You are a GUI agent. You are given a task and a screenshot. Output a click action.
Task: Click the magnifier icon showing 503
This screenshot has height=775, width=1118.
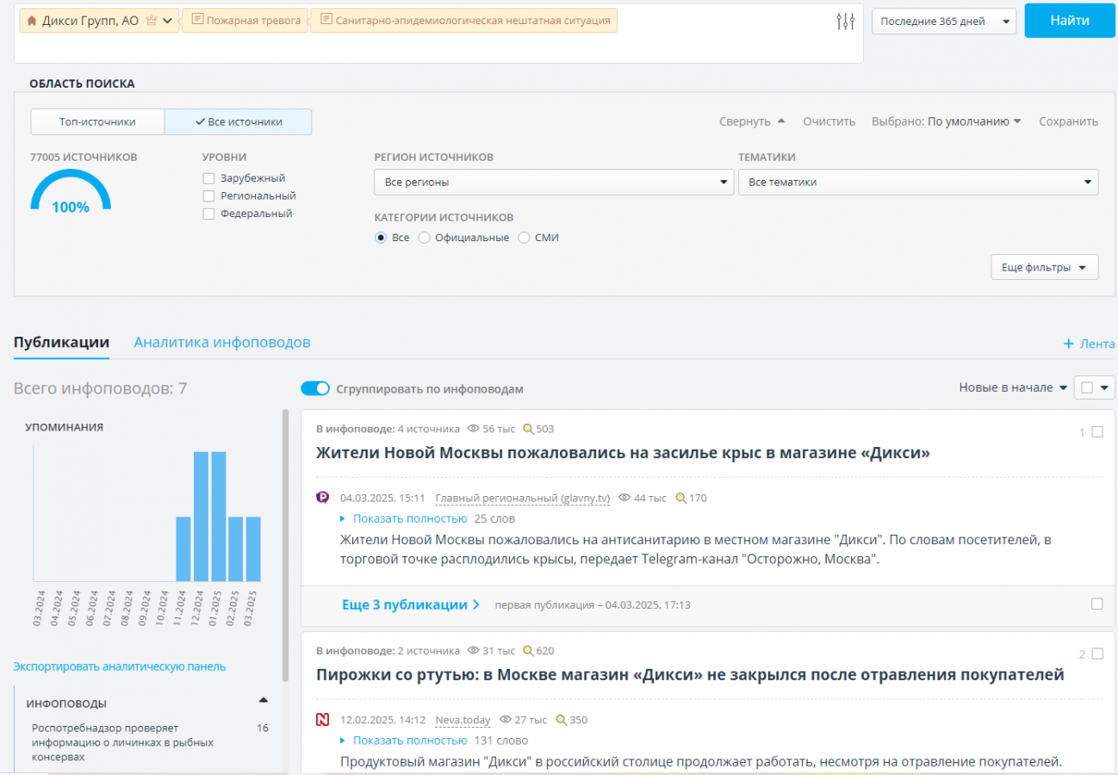(x=528, y=429)
